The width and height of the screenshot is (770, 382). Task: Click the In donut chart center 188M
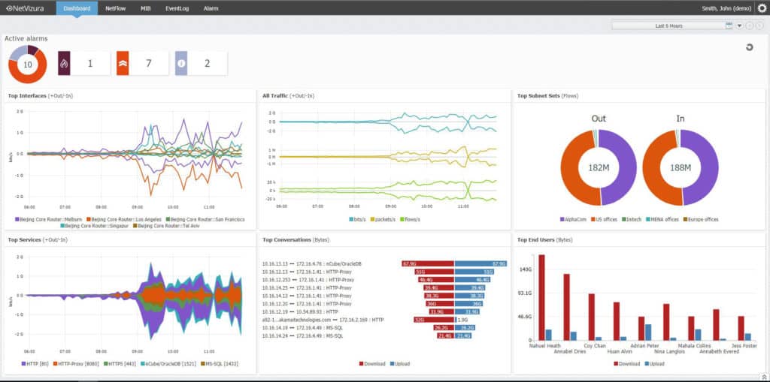tap(680, 167)
